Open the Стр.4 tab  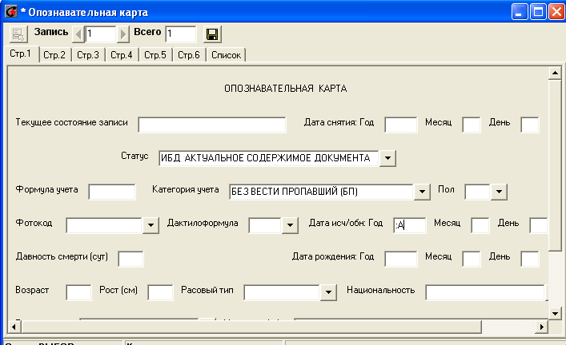tap(122, 55)
